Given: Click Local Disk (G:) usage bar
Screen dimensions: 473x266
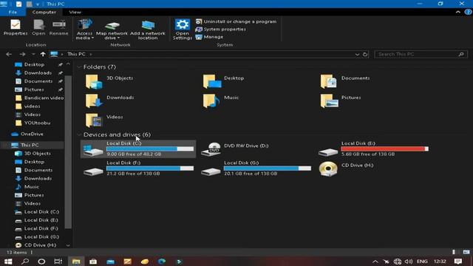Looking at the screenshot, I should coord(268,168).
